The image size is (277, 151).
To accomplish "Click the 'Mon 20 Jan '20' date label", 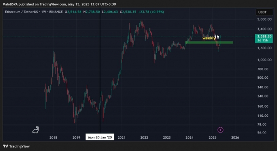I will tap(100, 137).
